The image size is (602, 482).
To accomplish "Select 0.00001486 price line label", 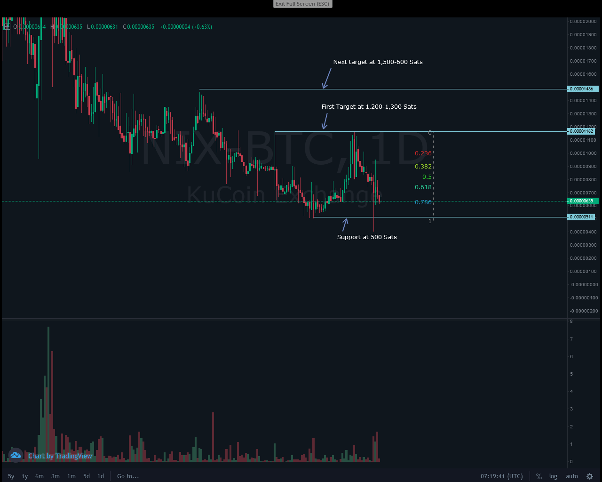I will click(583, 89).
